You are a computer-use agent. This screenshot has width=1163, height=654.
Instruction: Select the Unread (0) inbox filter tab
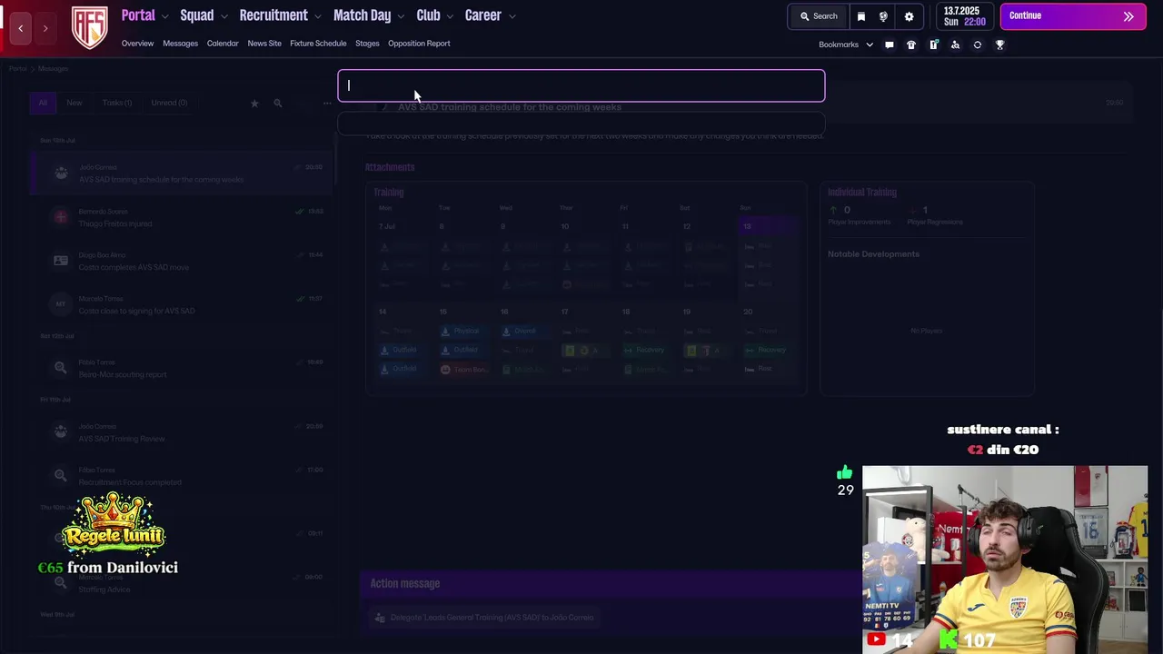click(x=169, y=103)
